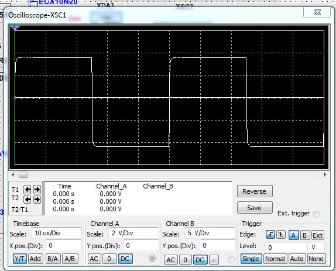
Task: Select rising edge trigger icon
Action: click(x=270, y=235)
